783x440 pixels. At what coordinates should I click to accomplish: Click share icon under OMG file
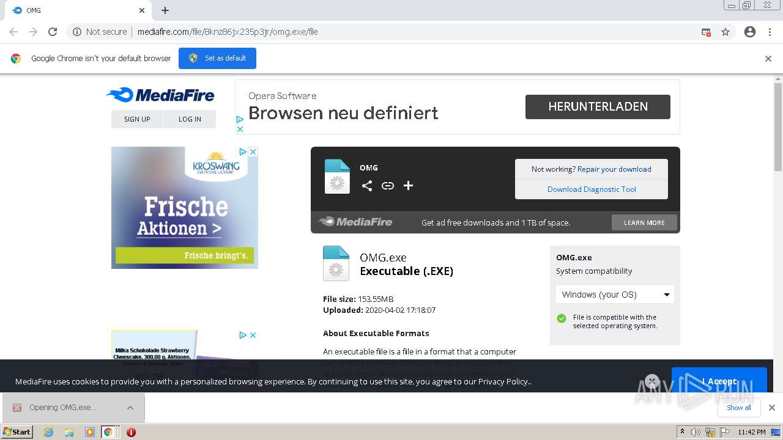coord(367,186)
